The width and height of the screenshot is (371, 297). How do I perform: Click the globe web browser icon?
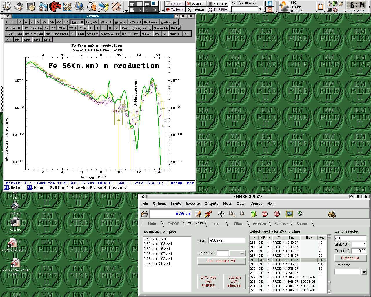click(x=79, y=6)
